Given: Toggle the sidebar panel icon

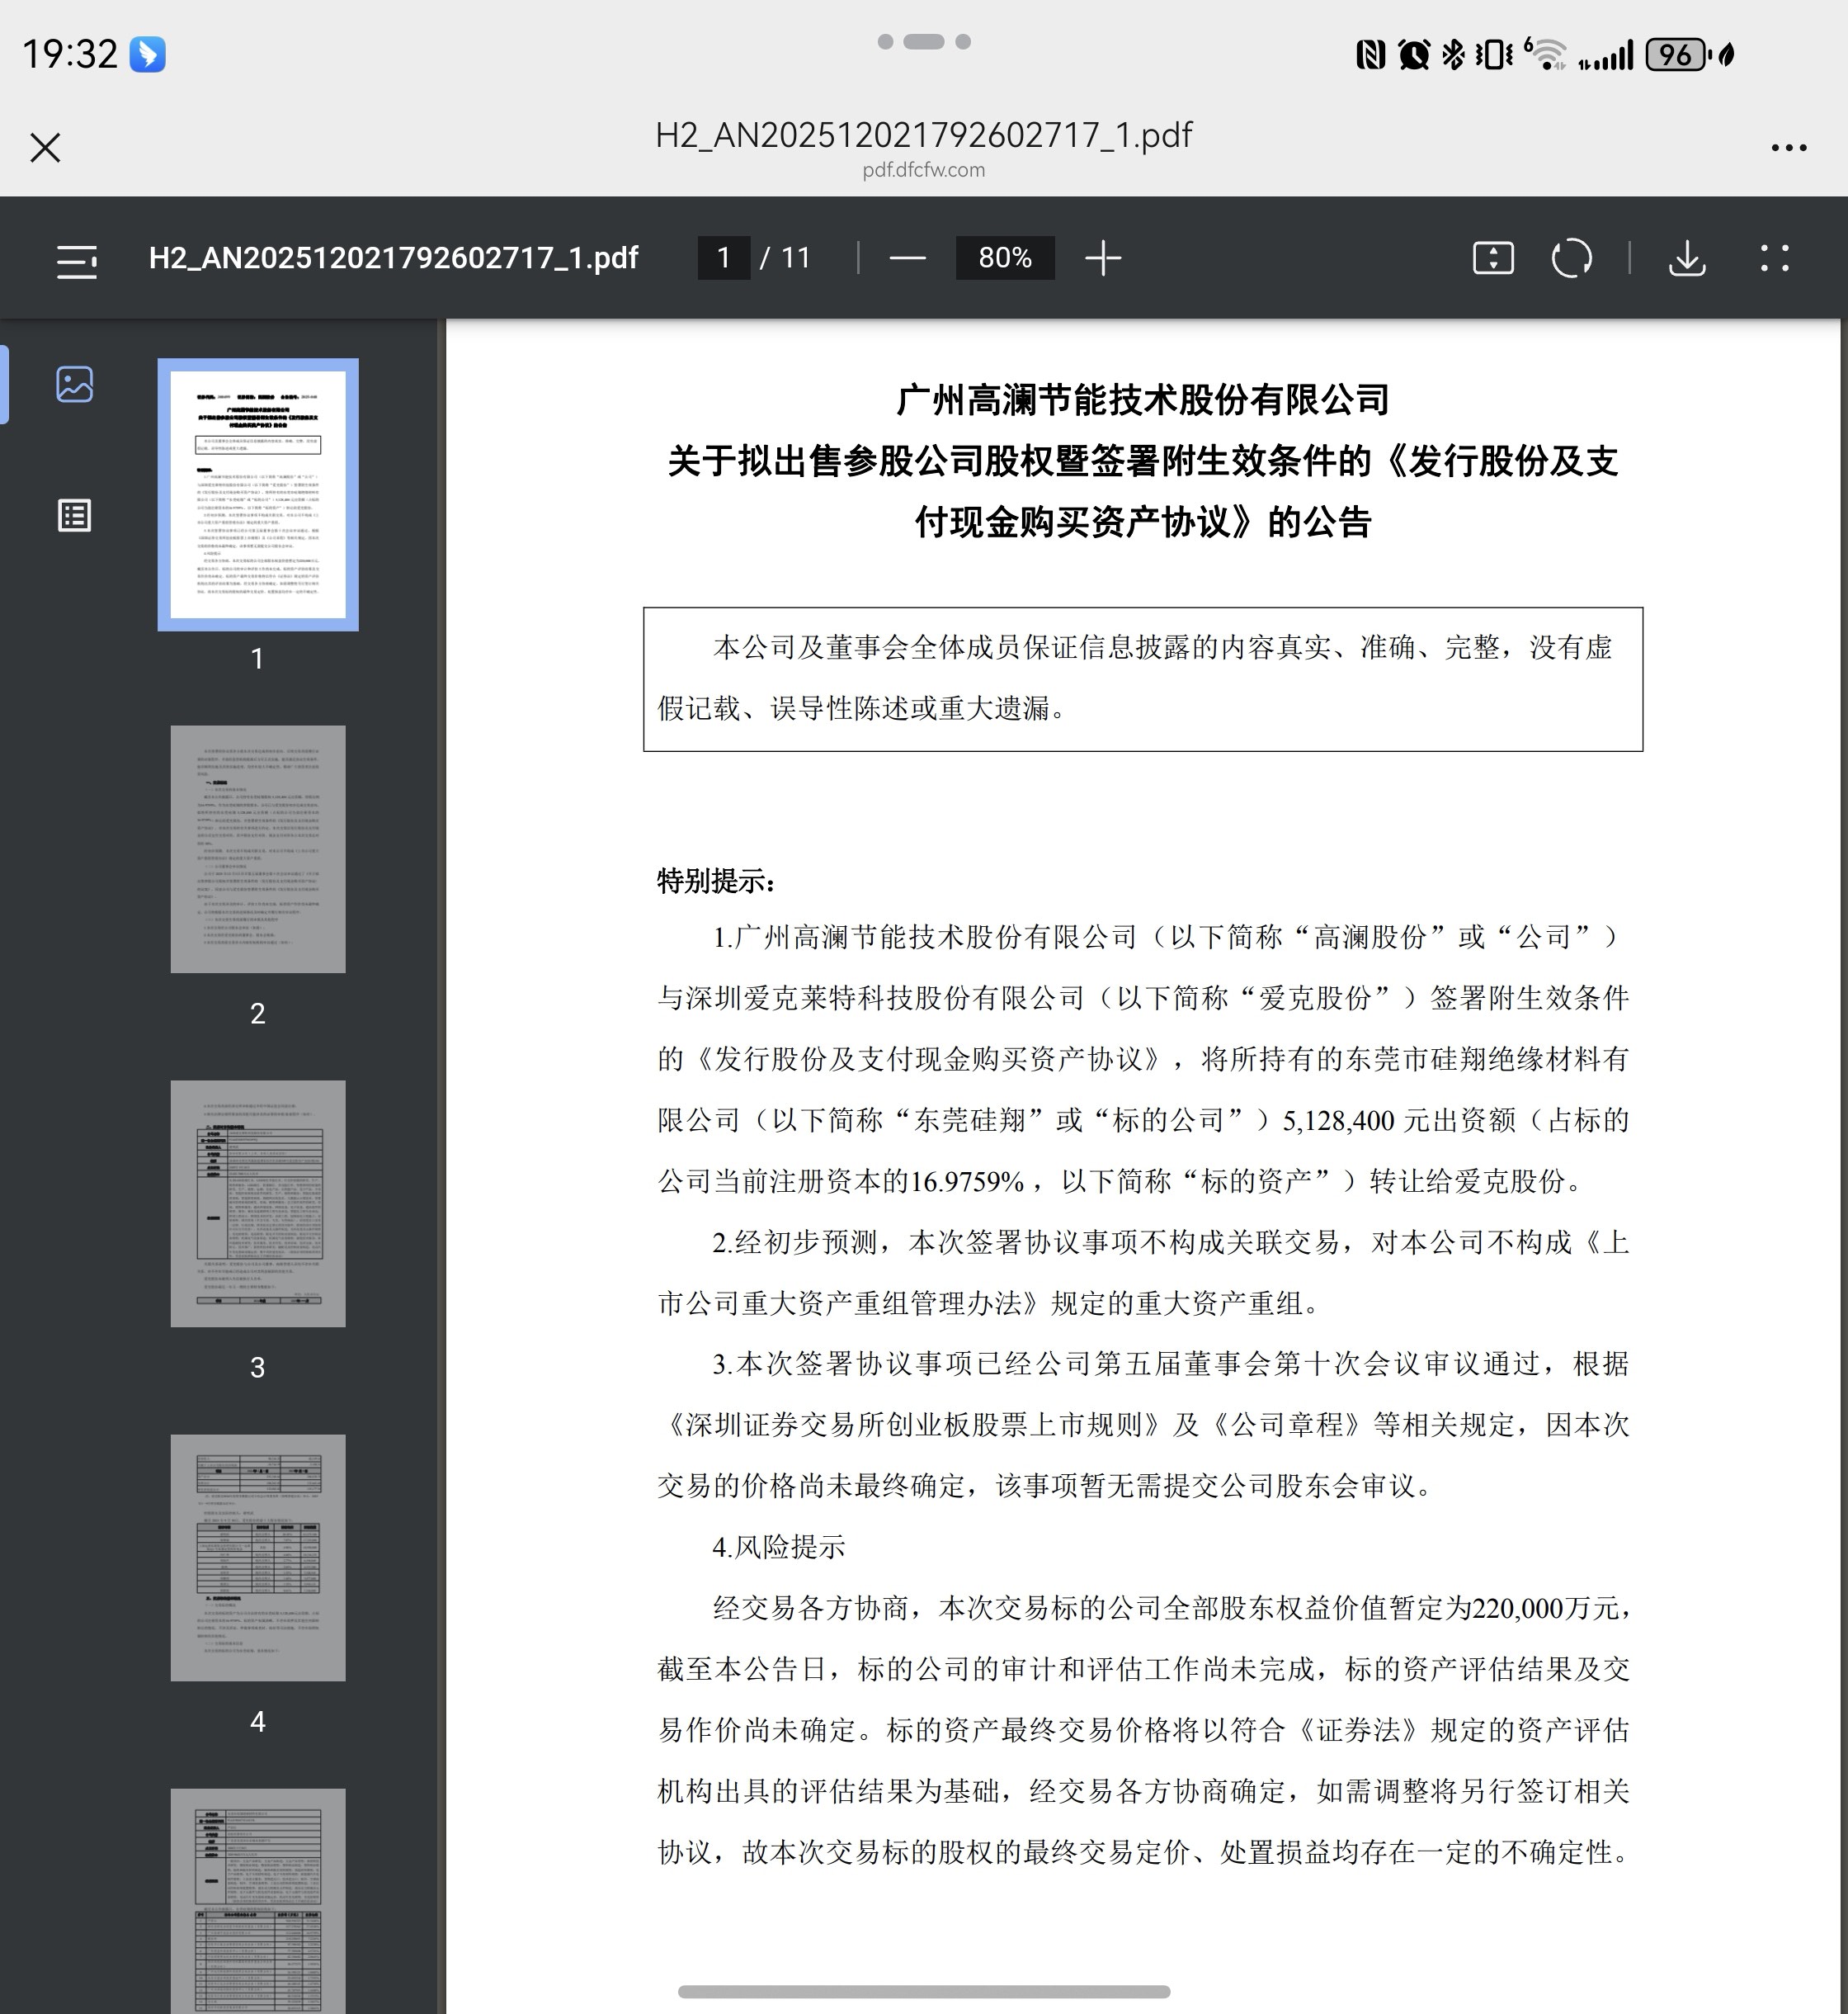Looking at the screenshot, I should (76, 259).
